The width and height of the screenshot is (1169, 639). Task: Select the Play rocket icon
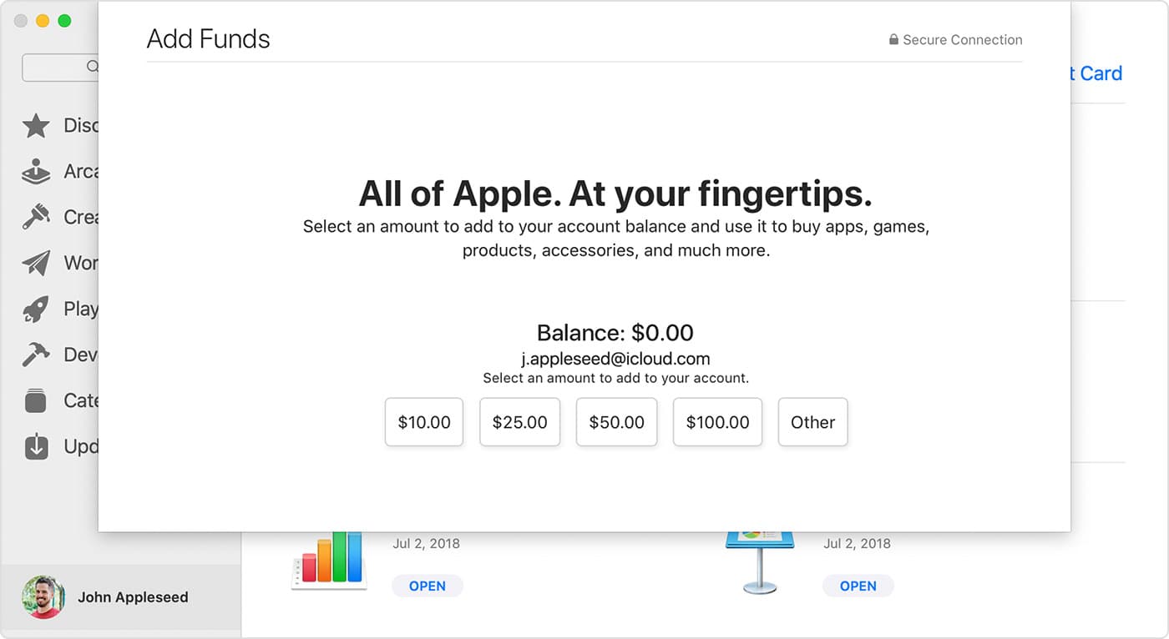tap(36, 309)
